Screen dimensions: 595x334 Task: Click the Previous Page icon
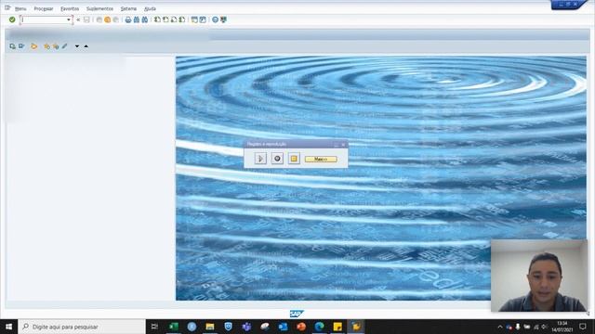(165, 19)
